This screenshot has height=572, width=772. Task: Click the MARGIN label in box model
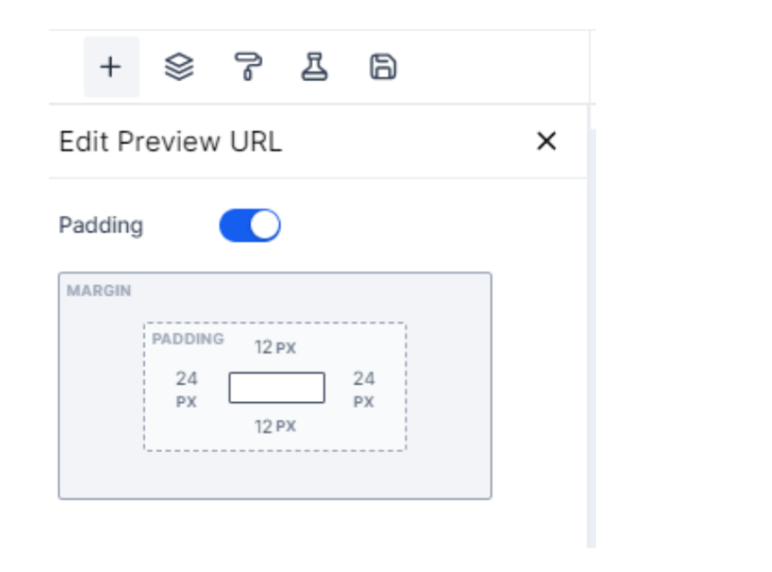coord(99,291)
